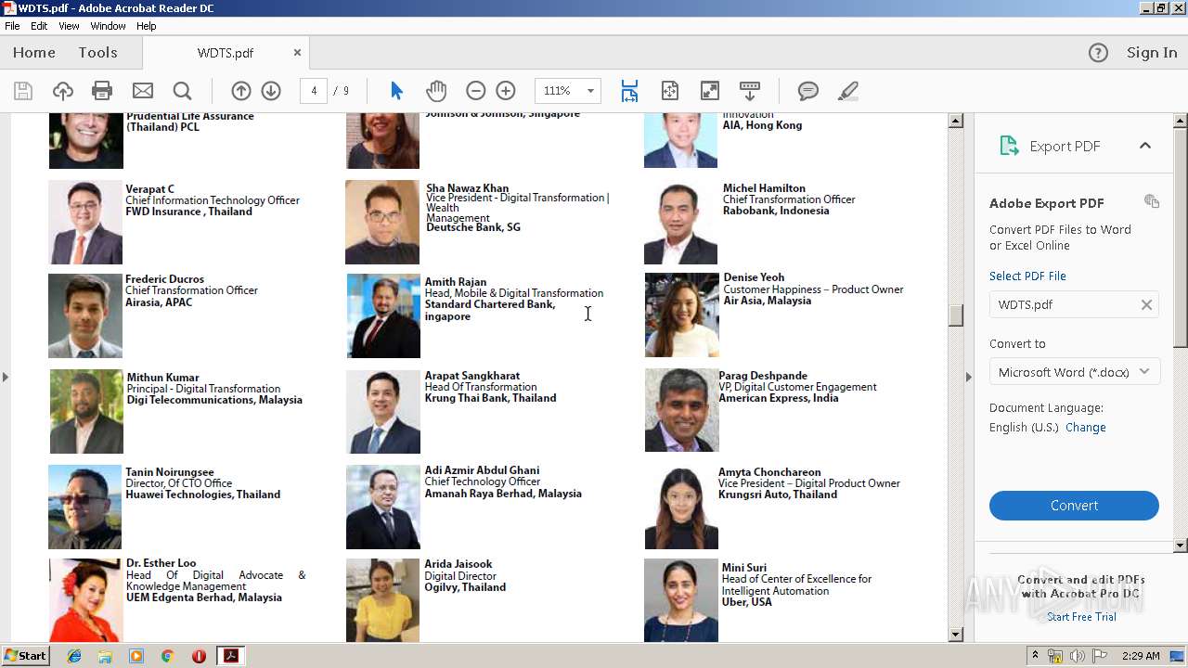Send file by email envelope icon
This screenshot has height=668, width=1188.
(143, 91)
